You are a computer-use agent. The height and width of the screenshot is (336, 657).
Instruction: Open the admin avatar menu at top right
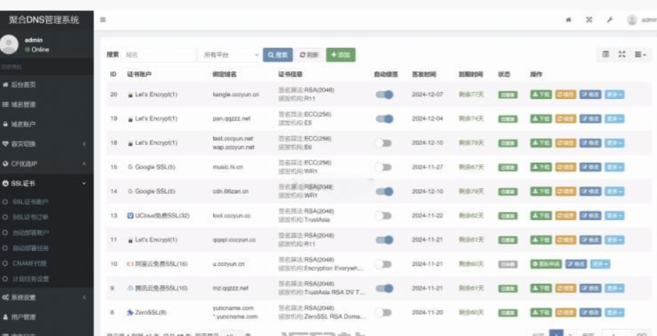coord(642,20)
